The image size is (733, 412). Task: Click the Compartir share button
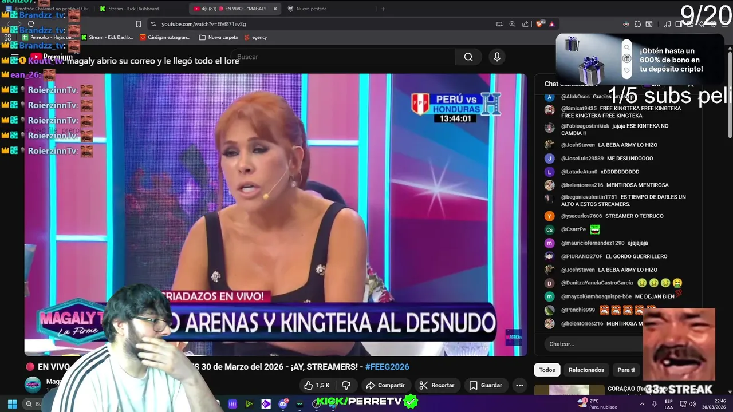pyautogui.click(x=385, y=385)
